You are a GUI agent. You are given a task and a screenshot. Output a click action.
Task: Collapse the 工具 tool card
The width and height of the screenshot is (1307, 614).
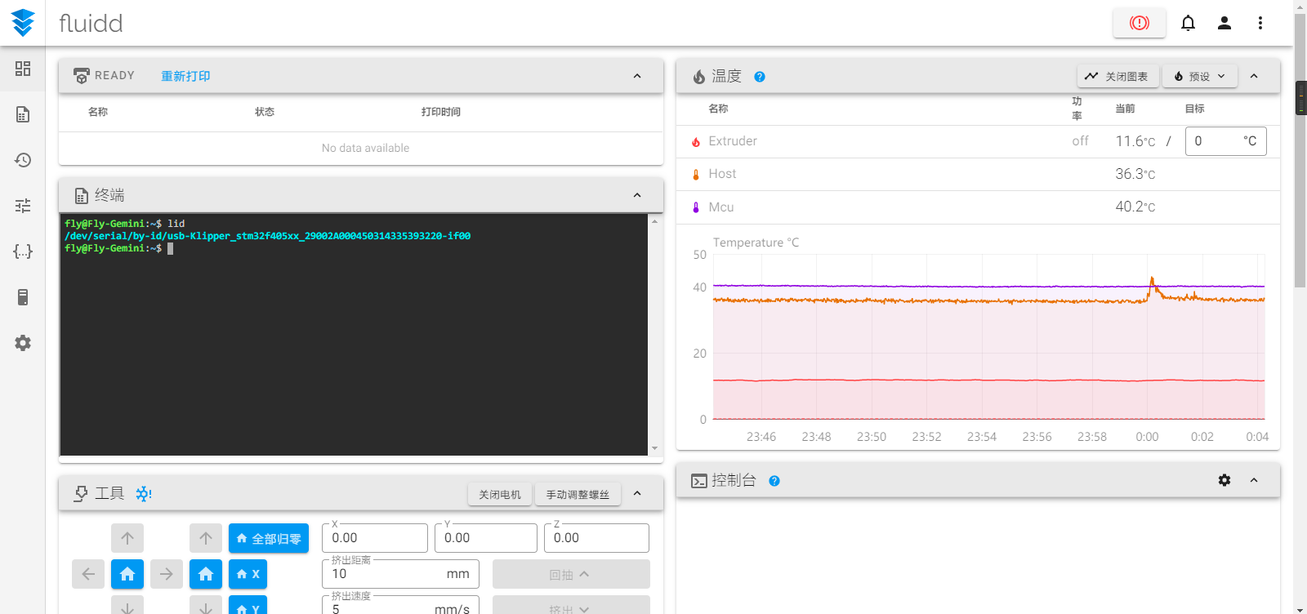[637, 493]
